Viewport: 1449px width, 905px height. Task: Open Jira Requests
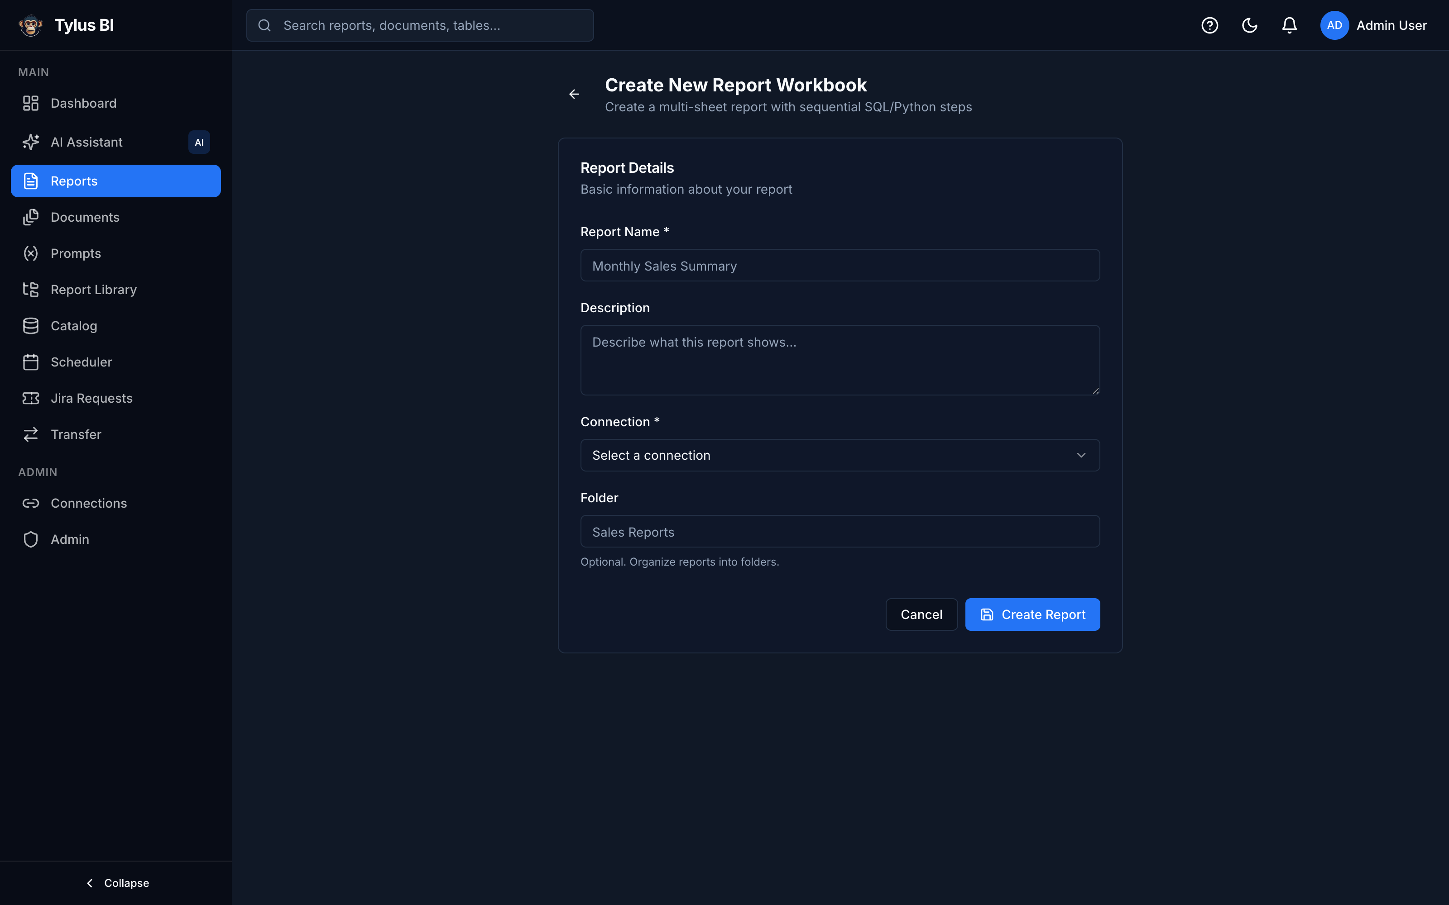[x=115, y=398]
